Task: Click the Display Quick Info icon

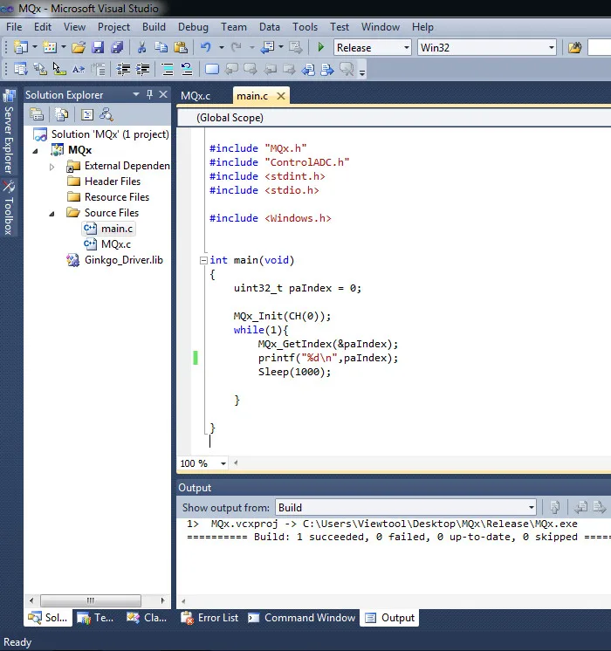Action: (59, 69)
